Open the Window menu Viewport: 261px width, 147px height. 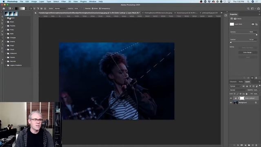[x=93, y=2]
